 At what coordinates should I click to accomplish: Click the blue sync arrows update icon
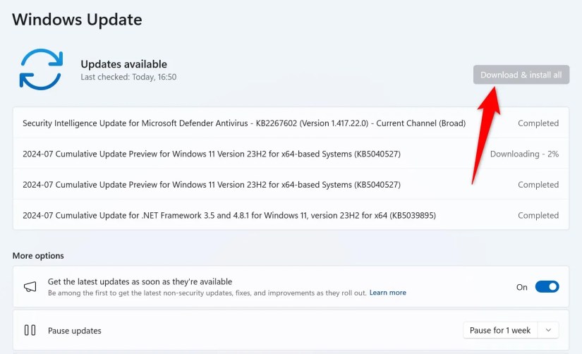[41, 69]
